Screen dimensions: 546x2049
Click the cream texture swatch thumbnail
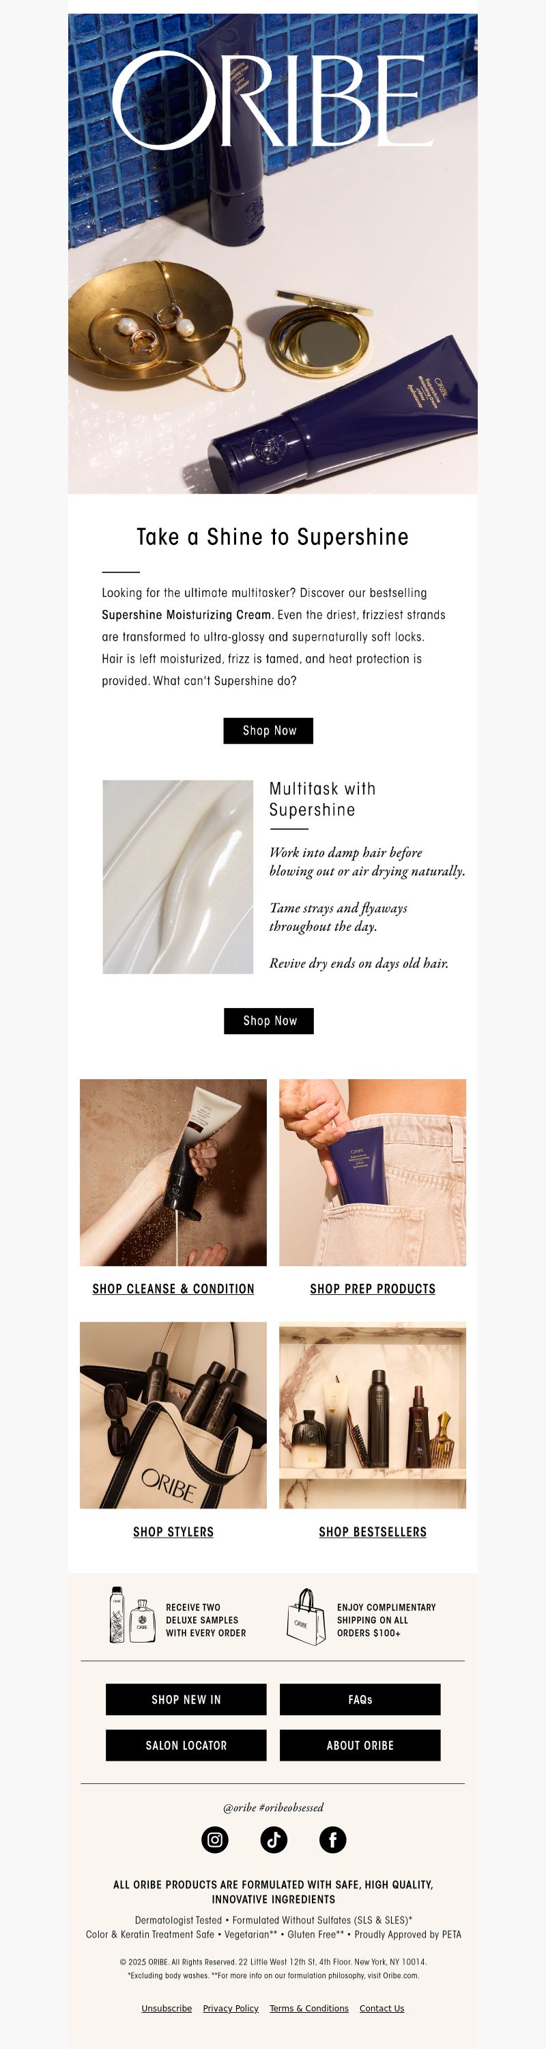coord(178,876)
